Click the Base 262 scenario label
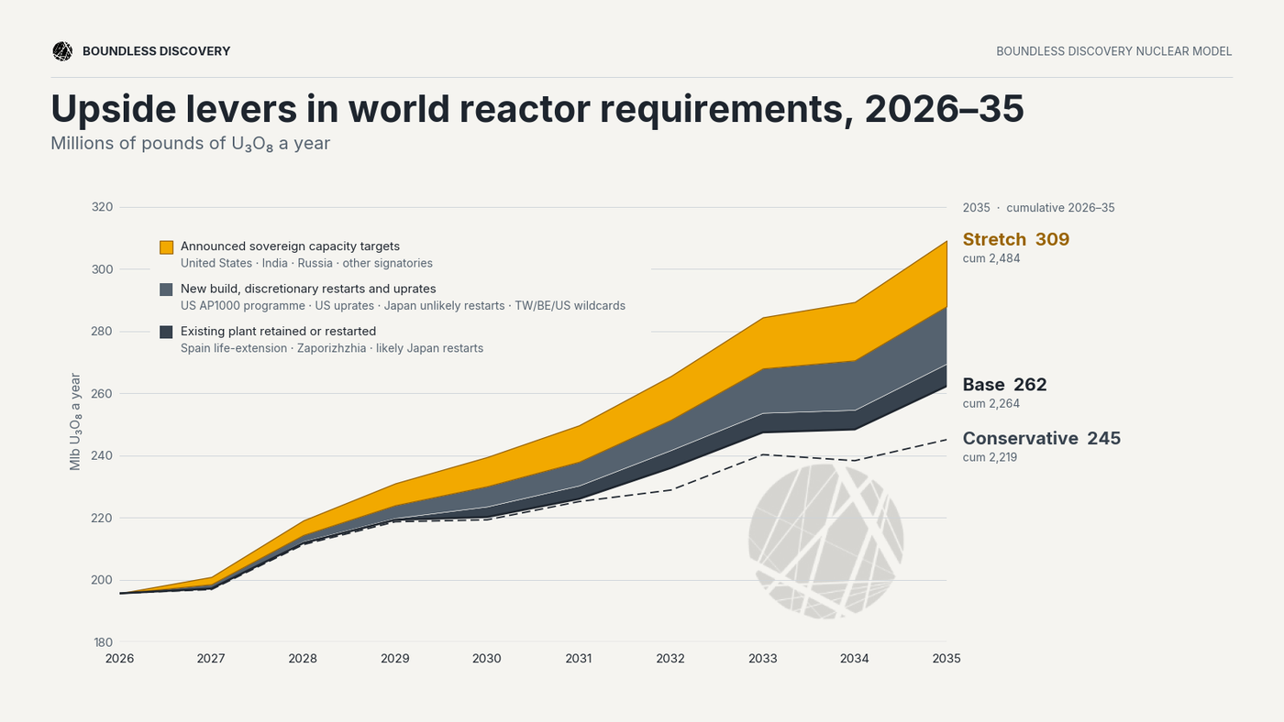Screen dimensions: 1284x722 (x=1004, y=385)
